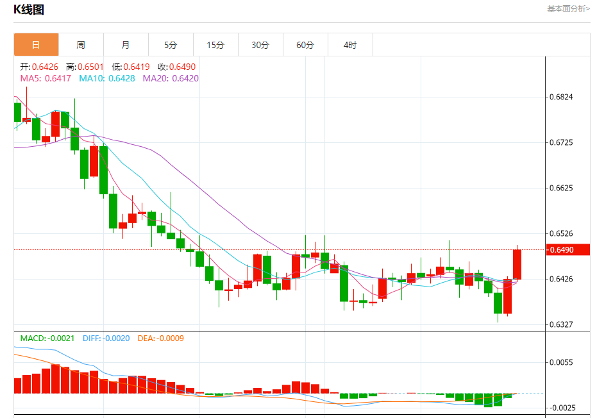Open the 4时 interval tab
Viewport: 597px width, 418px height.
pyautogui.click(x=350, y=45)
